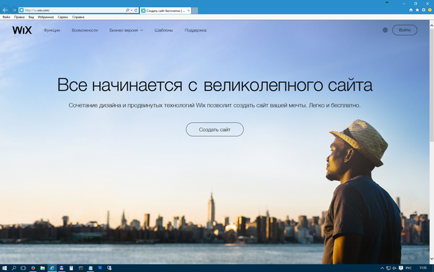Switch input language РУС indicator

(409, 268)
